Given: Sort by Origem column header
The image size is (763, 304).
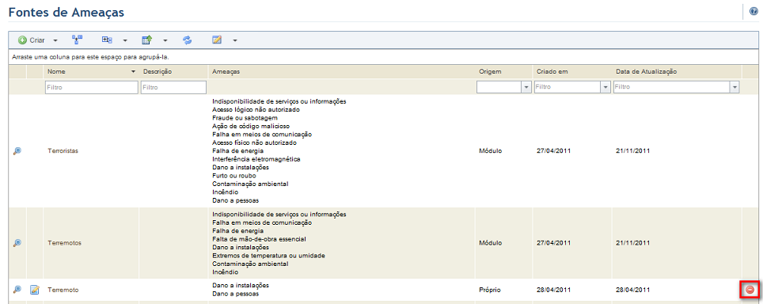Looking at the screenshot, I should point(490,71).
